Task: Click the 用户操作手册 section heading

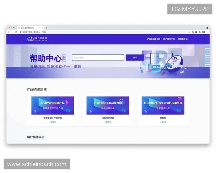Action: click(x=36, y=137)
